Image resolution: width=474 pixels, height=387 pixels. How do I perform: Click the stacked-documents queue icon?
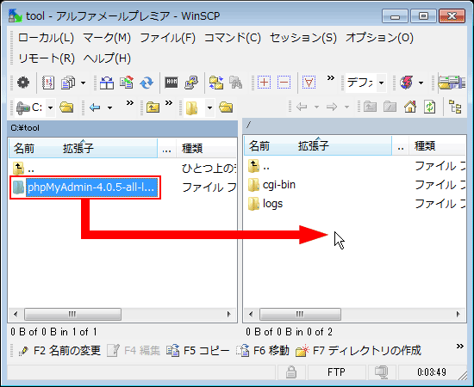[68, 82]
